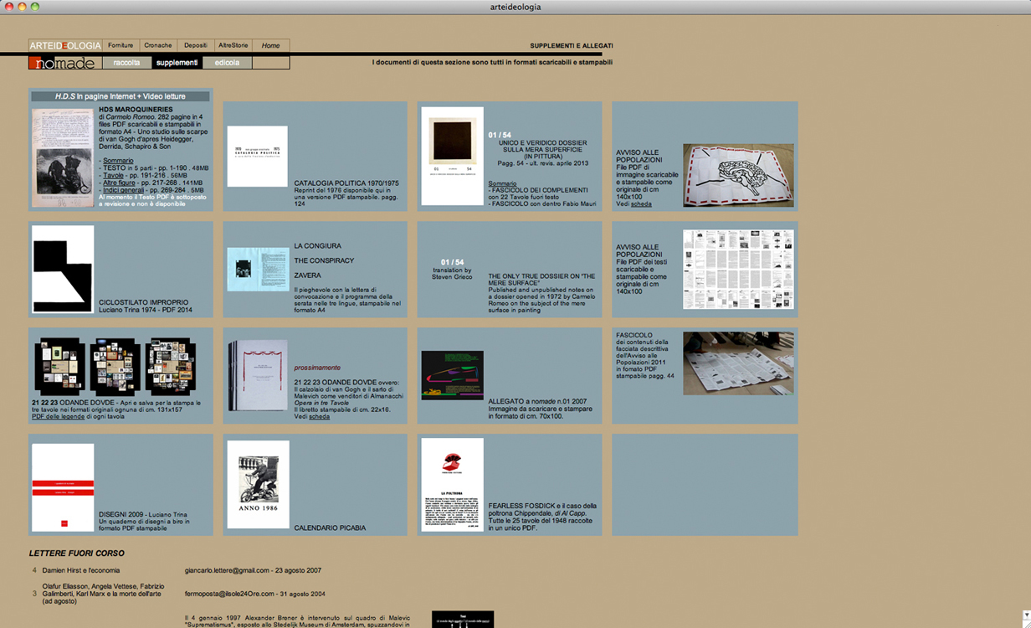Click the LA CONGIURA title
The width and height of the screenshot is (1031, 628).
pos(317,246)
